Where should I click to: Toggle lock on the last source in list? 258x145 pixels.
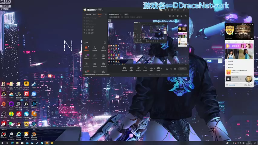87,33
